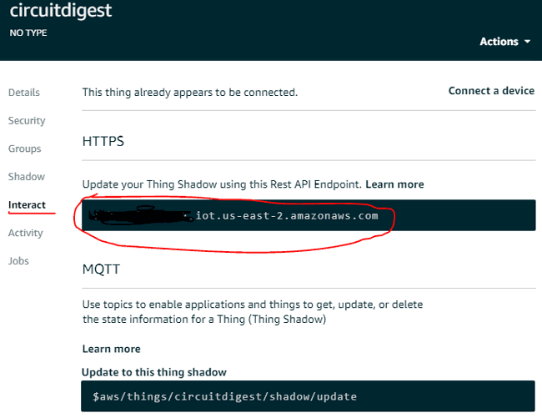
Task: Open the Jobs tab
Action: point(18,261)
